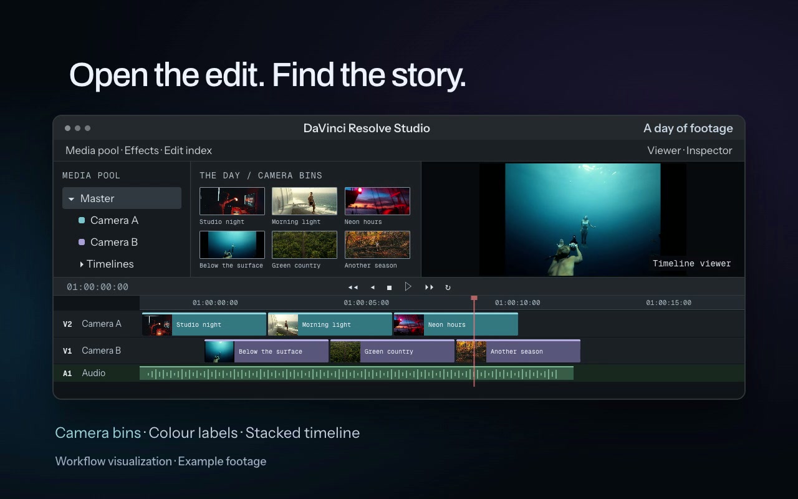Open the Inspector panel
Viewport: 798px width, 499px height.
tap(709, 150)
